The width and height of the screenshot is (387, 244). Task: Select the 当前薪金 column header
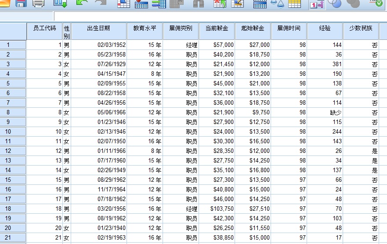point(217,31)
